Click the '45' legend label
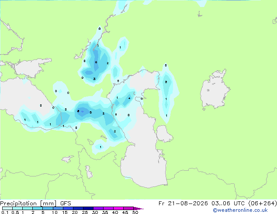Viewport: 277px width, 214px height. [x=125, y=212]
